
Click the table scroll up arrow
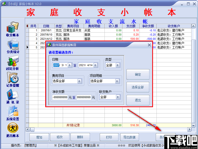pos(193,26)
